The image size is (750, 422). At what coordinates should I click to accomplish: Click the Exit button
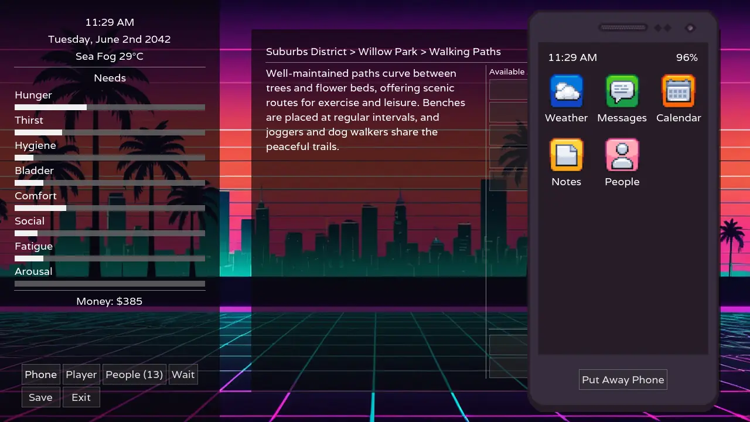[81, 397]
